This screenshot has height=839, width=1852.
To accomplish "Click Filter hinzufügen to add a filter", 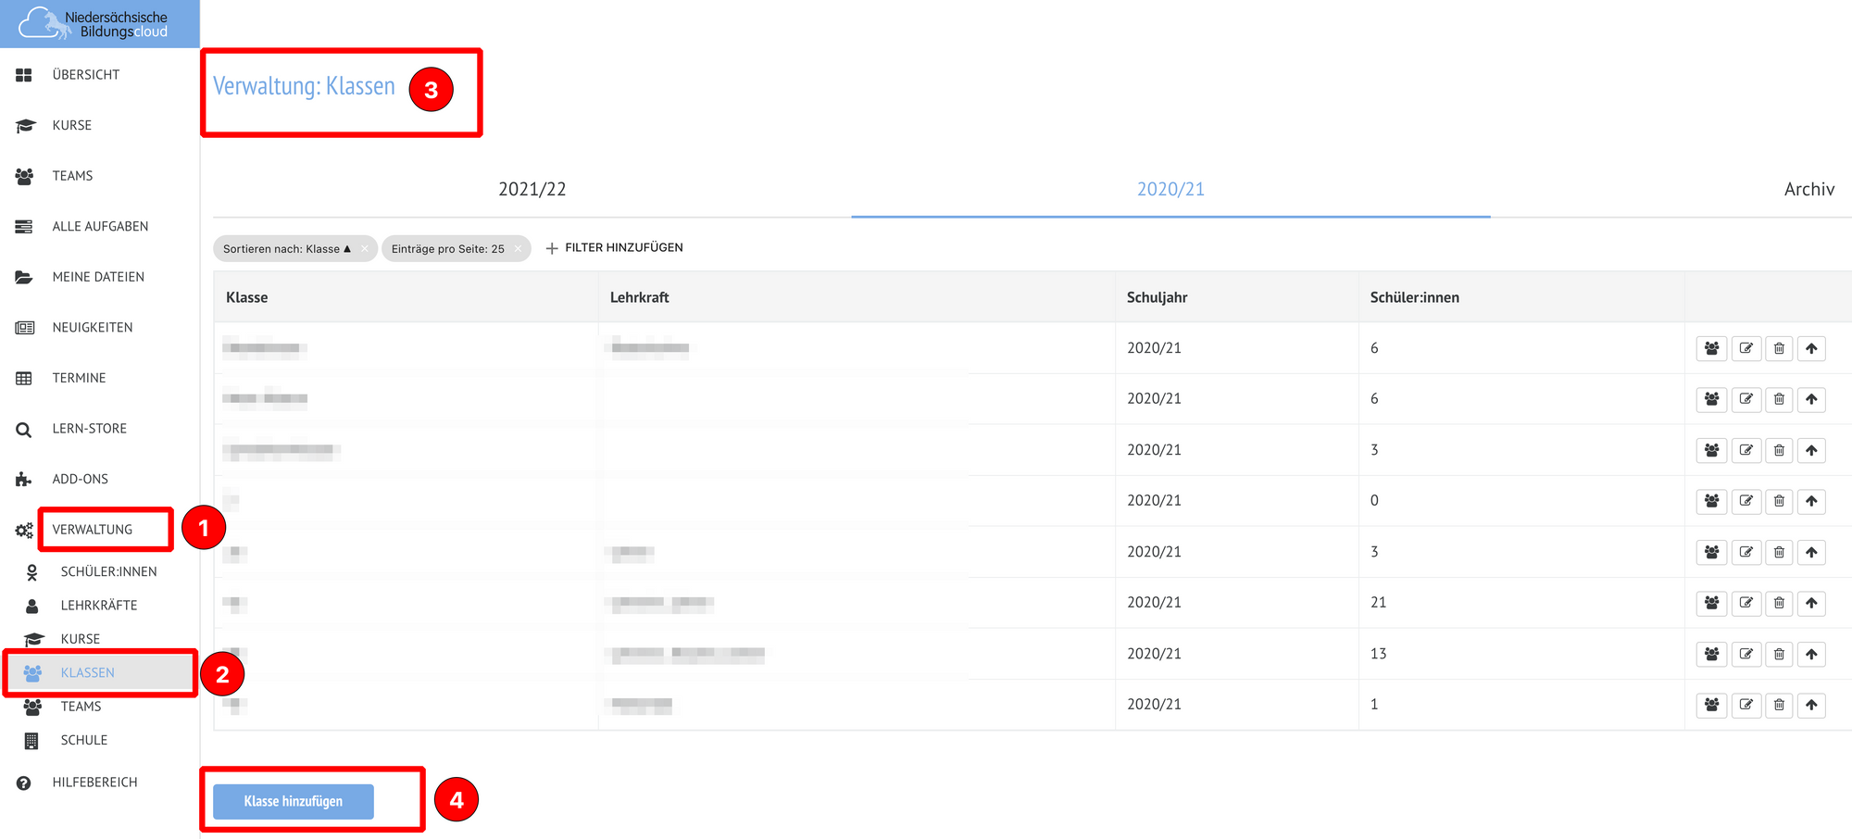I will coord(615,248).
